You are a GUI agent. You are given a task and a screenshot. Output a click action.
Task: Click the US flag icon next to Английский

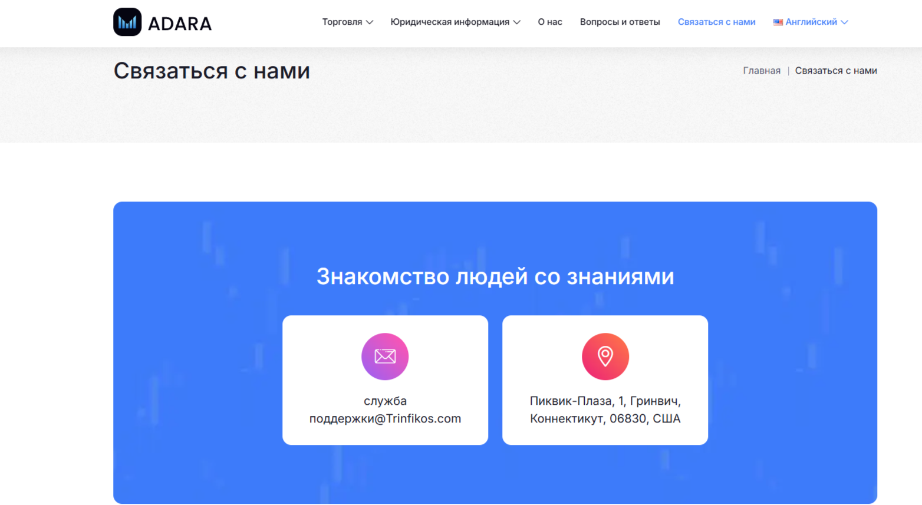tap(777, 21)
